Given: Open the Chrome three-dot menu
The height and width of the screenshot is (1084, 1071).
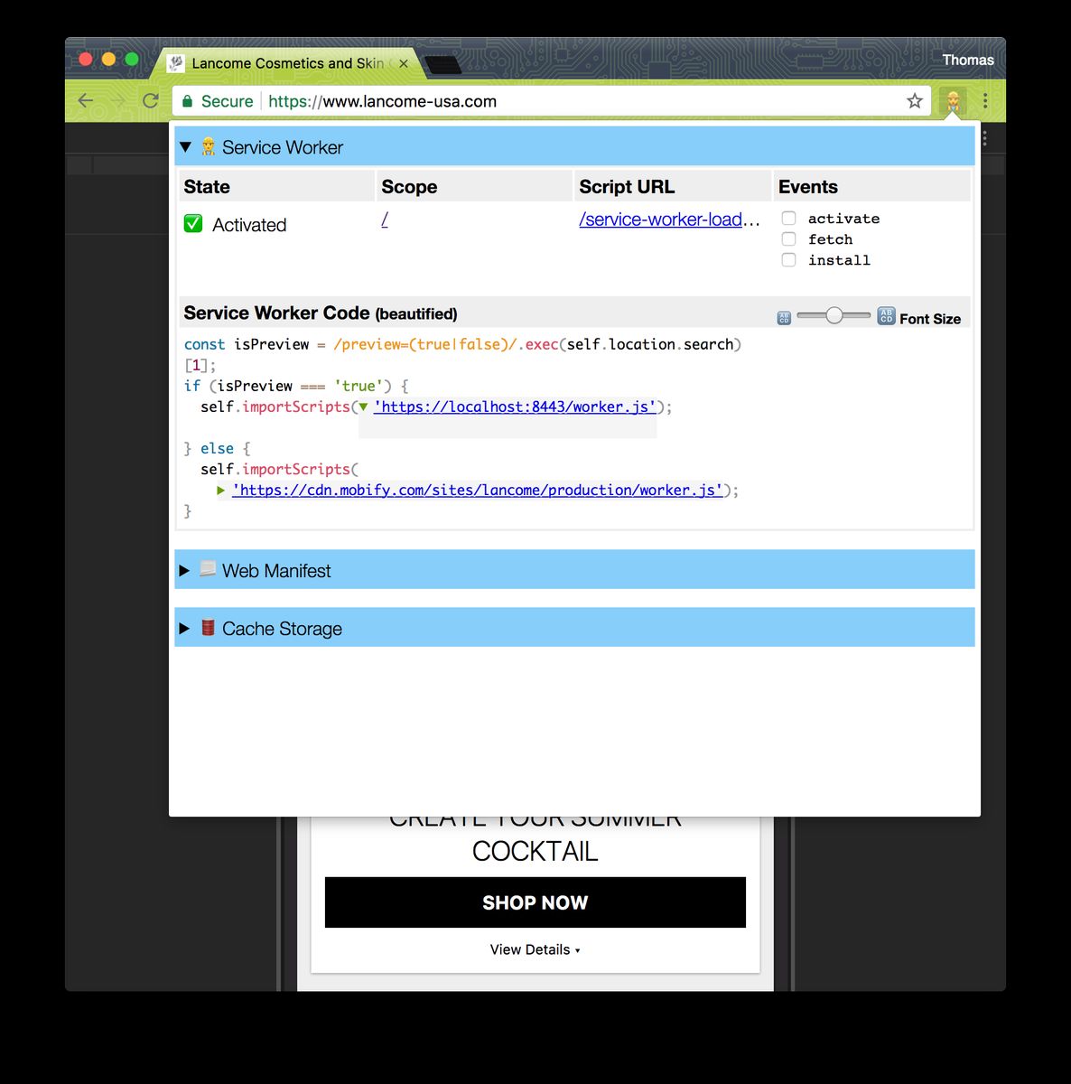Looking at the screenshot, I should (985, 101).
